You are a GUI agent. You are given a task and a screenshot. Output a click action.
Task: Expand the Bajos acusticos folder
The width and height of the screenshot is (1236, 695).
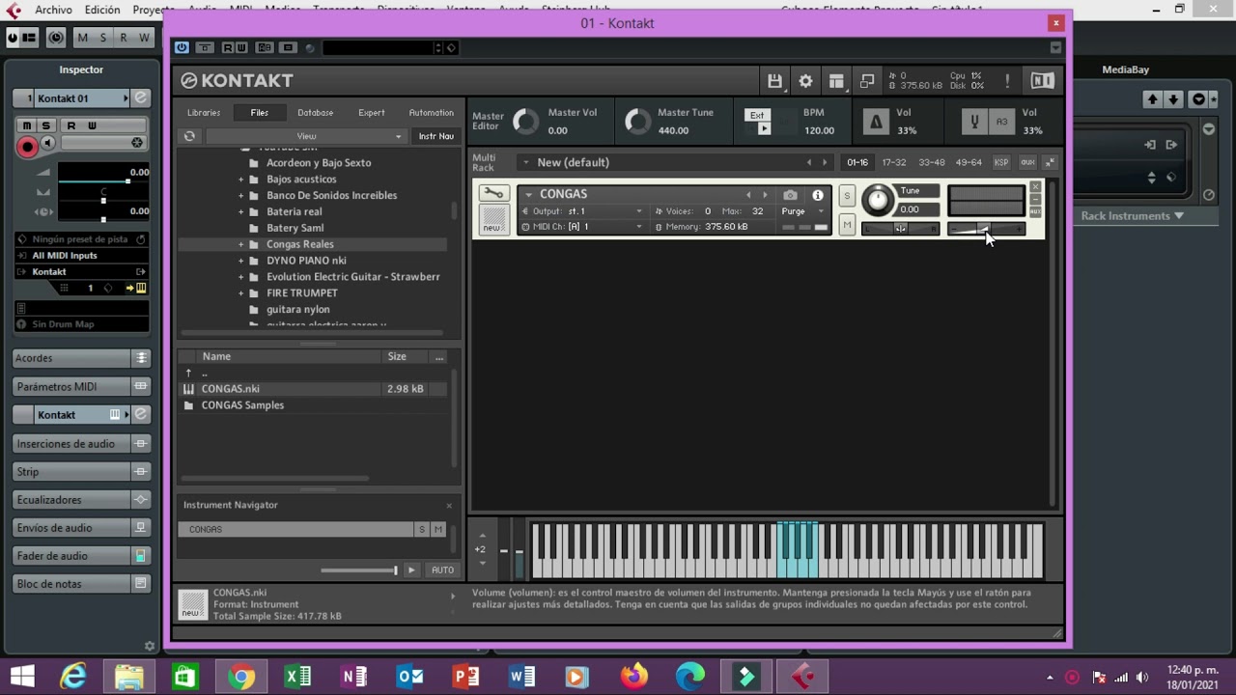241,180
